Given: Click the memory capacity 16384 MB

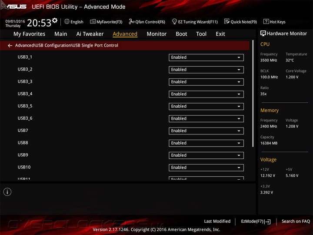Looking at the screenshot, I should pyautogui.click(x=269, y=143).
